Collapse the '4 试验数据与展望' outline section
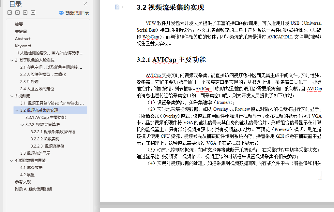334x212 pixels. tap(12, 161)
